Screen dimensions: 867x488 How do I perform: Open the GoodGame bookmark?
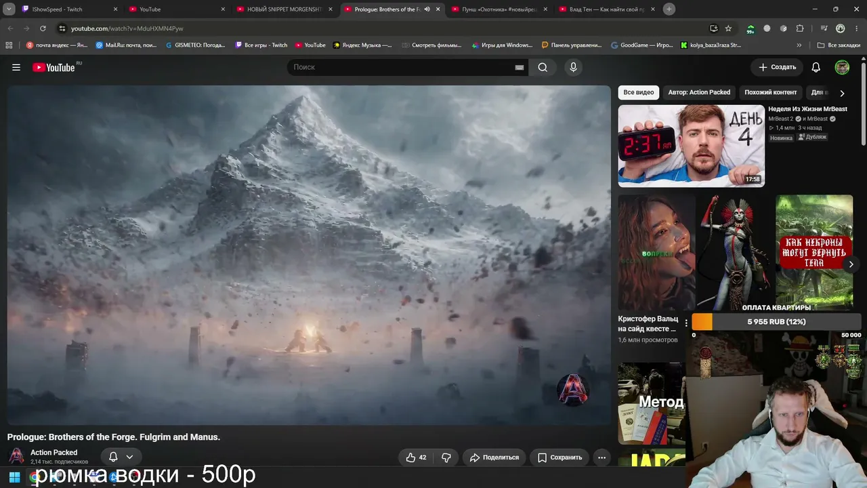[x=642, y=45]
